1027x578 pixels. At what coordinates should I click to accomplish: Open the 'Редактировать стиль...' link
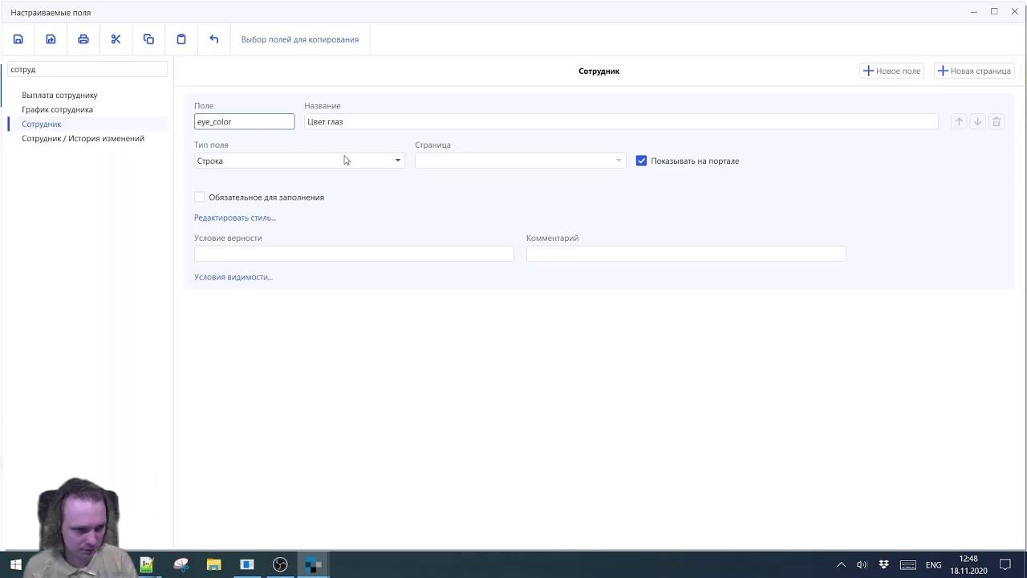click(235, 218)
